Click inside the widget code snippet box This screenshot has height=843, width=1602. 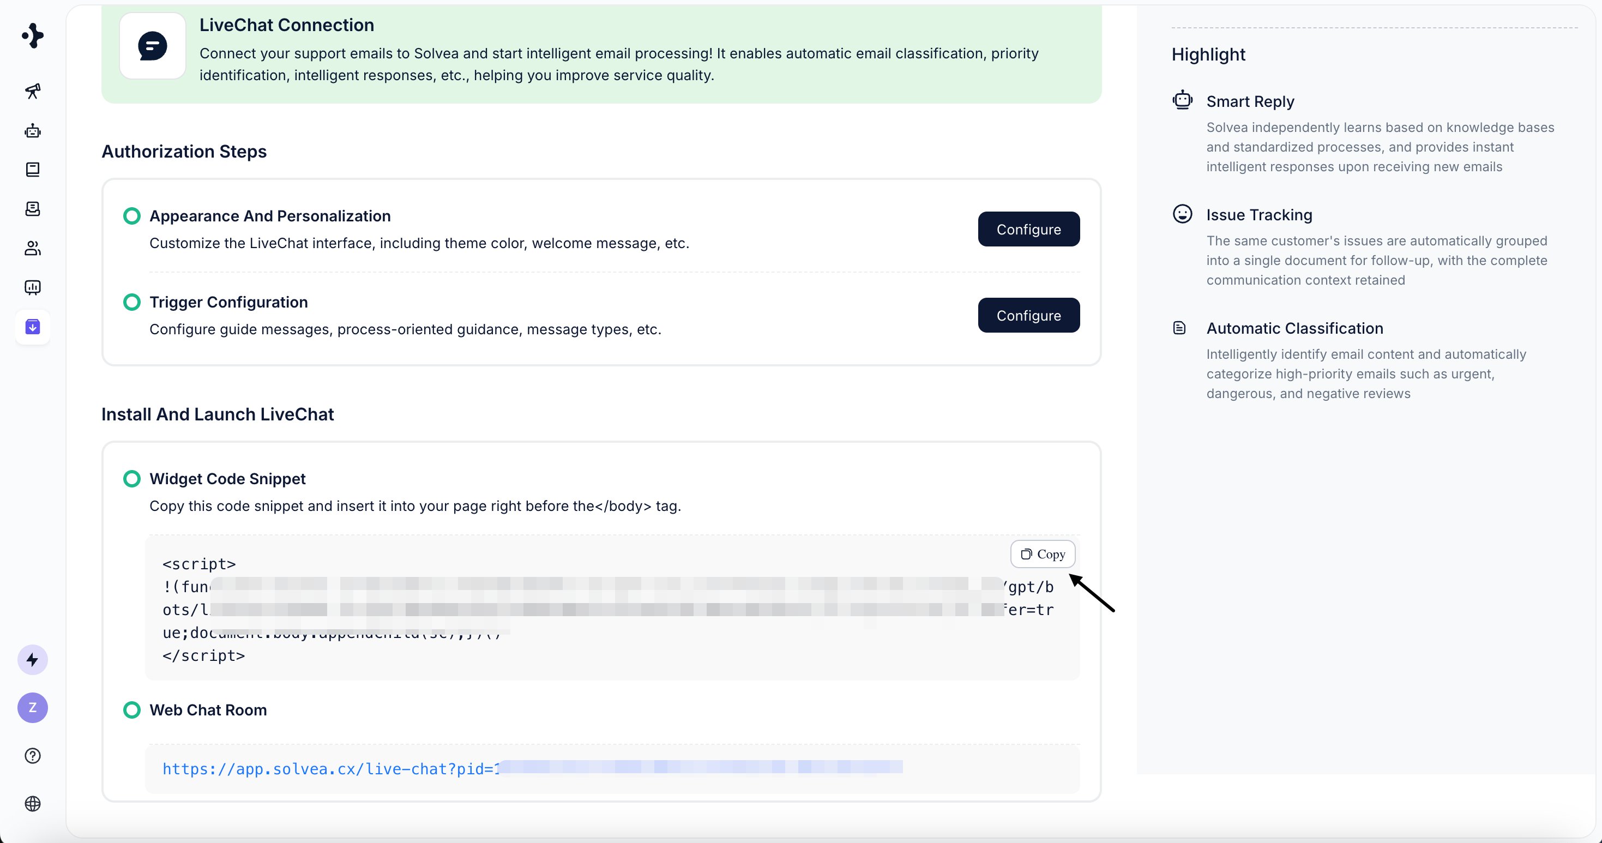click(x=612, y=608)
